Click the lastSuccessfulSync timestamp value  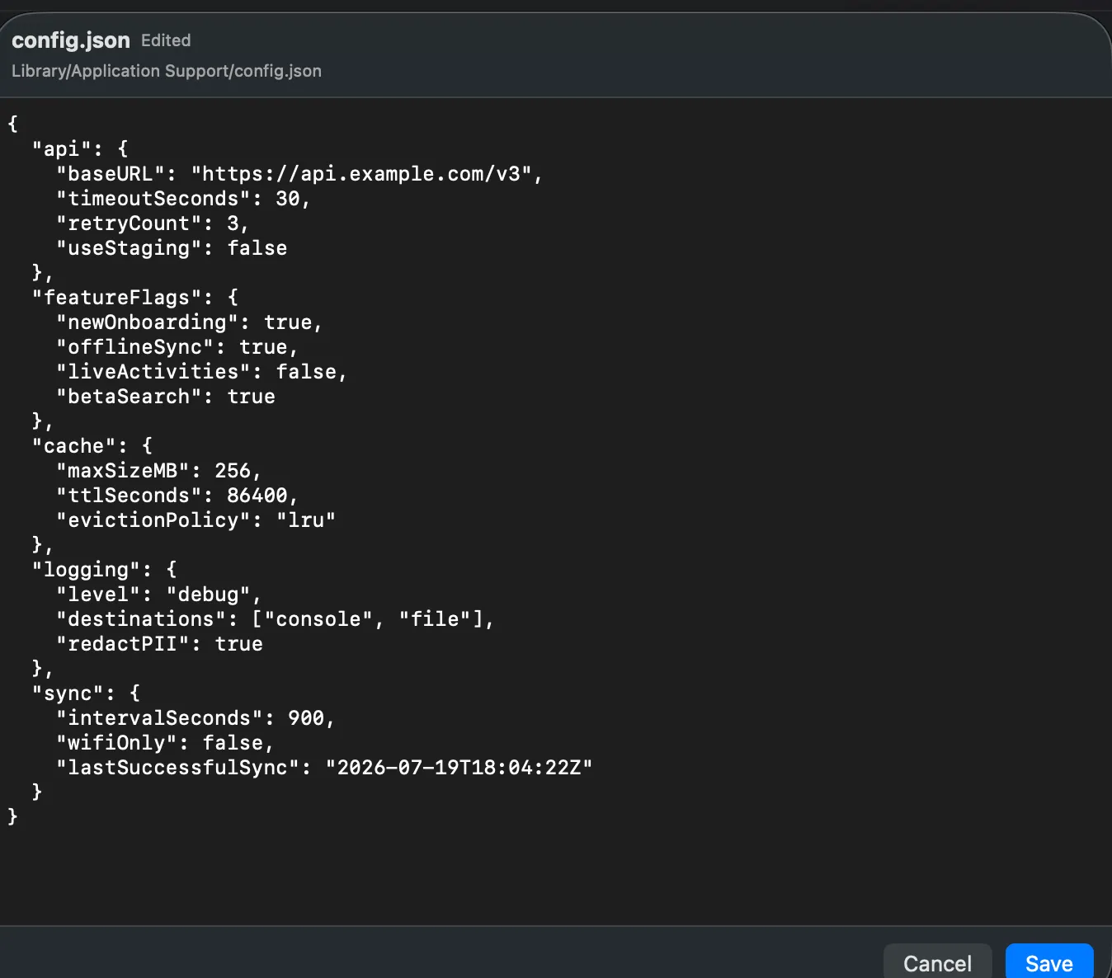click(x=459, y=768)
